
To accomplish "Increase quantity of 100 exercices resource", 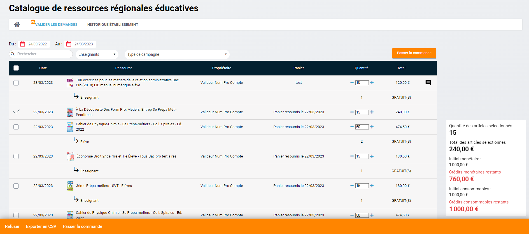I will click(x=372, y=83).
